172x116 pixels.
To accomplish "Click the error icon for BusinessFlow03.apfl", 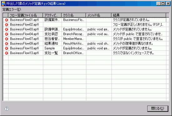I will click(7, 30).
